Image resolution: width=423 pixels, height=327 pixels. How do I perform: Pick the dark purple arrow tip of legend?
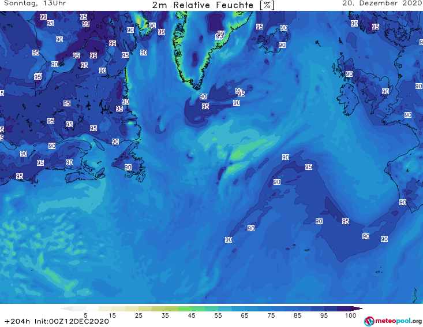pyautogui.click(x=357, y=309)
